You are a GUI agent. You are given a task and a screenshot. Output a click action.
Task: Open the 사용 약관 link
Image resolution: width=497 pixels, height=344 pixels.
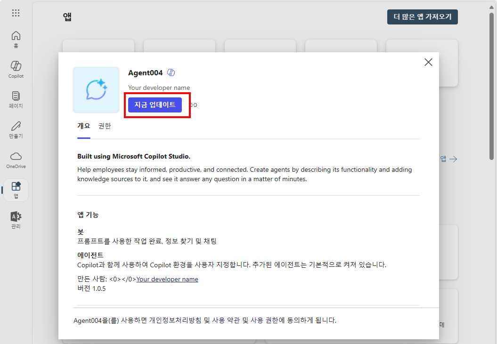226,320
